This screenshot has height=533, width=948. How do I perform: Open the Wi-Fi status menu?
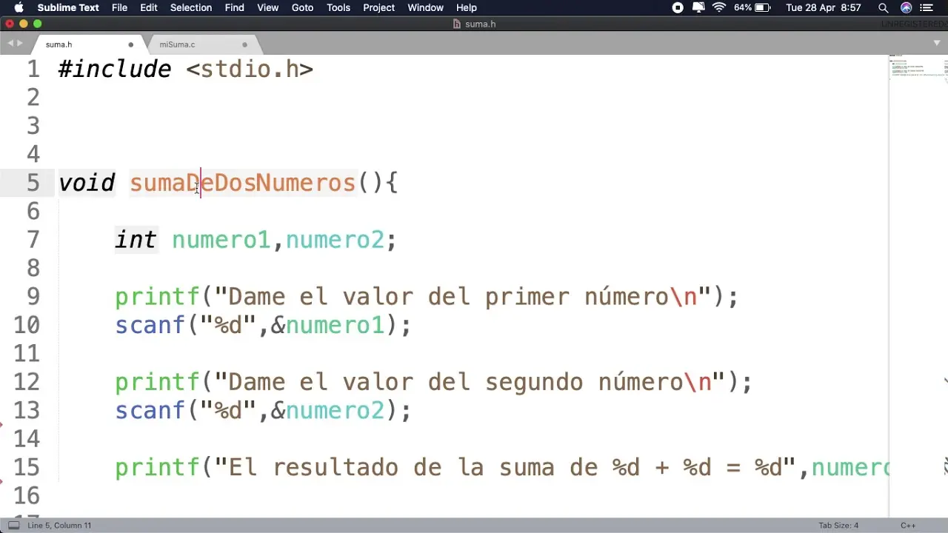[719, 7]
